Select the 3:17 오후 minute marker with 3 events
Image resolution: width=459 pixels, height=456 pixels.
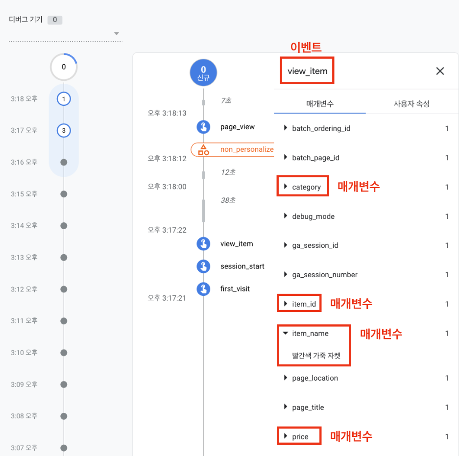(64, 130)
